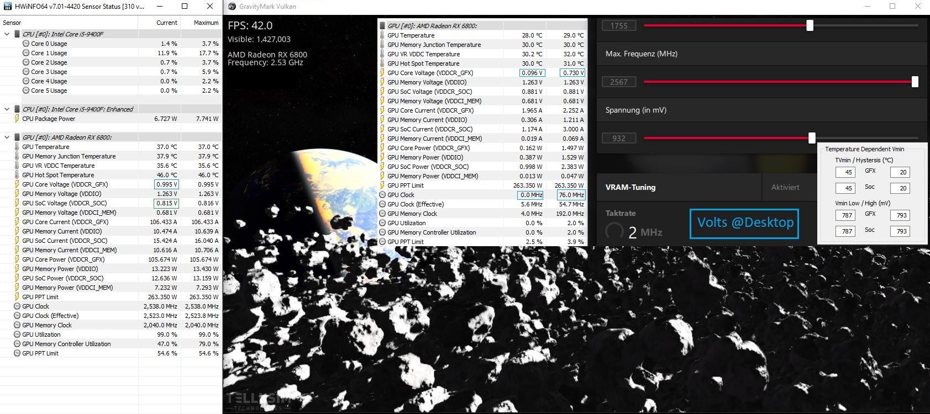Screen dimensions: 930x414
Task: Click lightning icon of GPU Core Power reading 105.674 W
Action: (17, 259)
